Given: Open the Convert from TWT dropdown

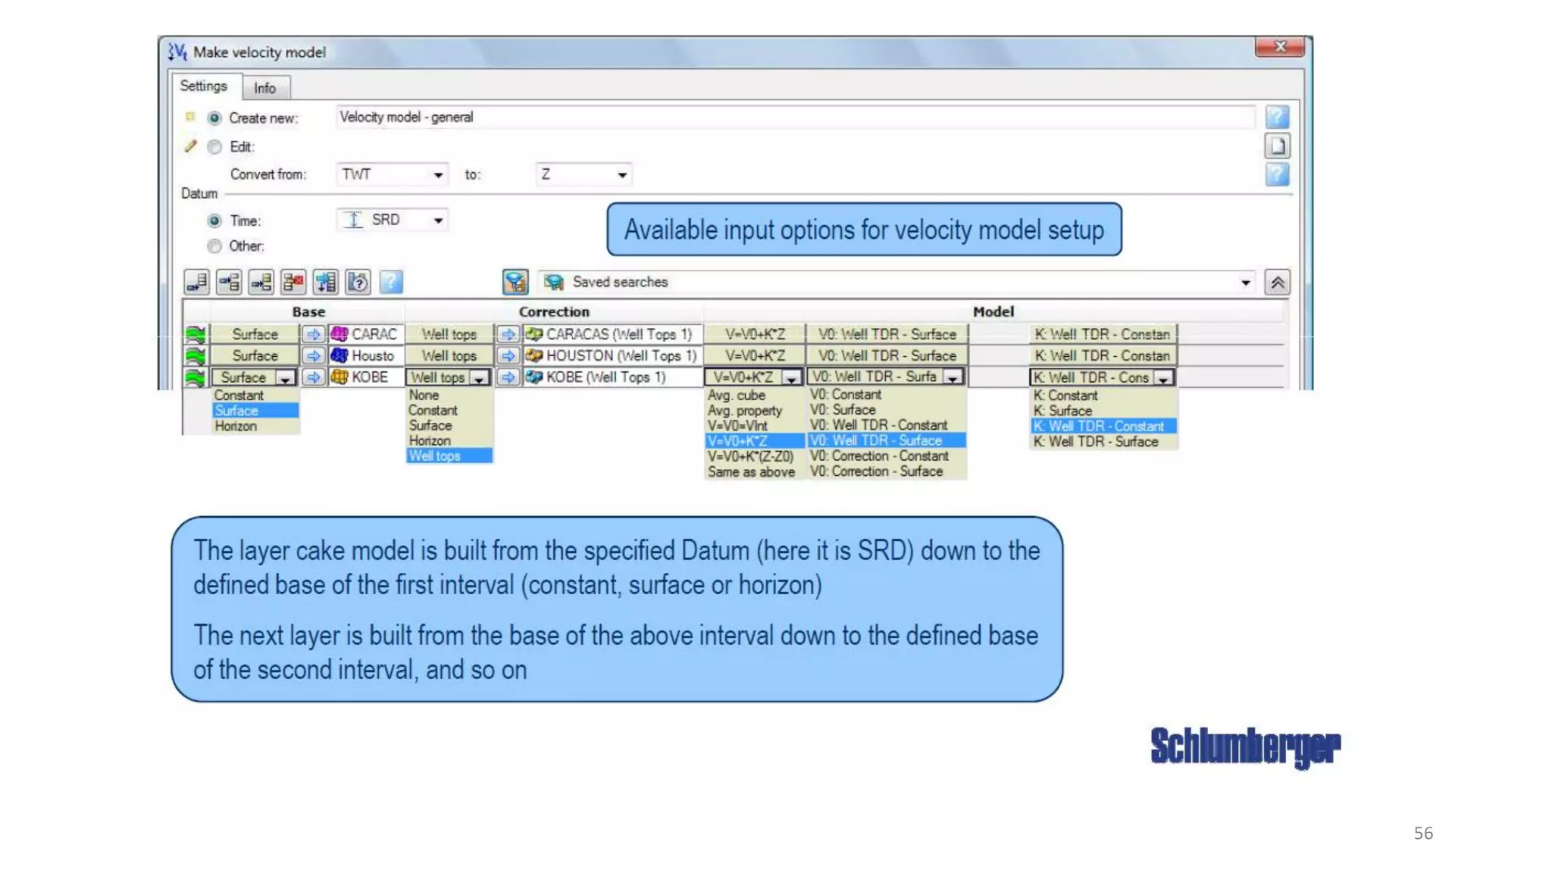Looking at the screenshot, I should pyautogui.click(x=437, y=175).
